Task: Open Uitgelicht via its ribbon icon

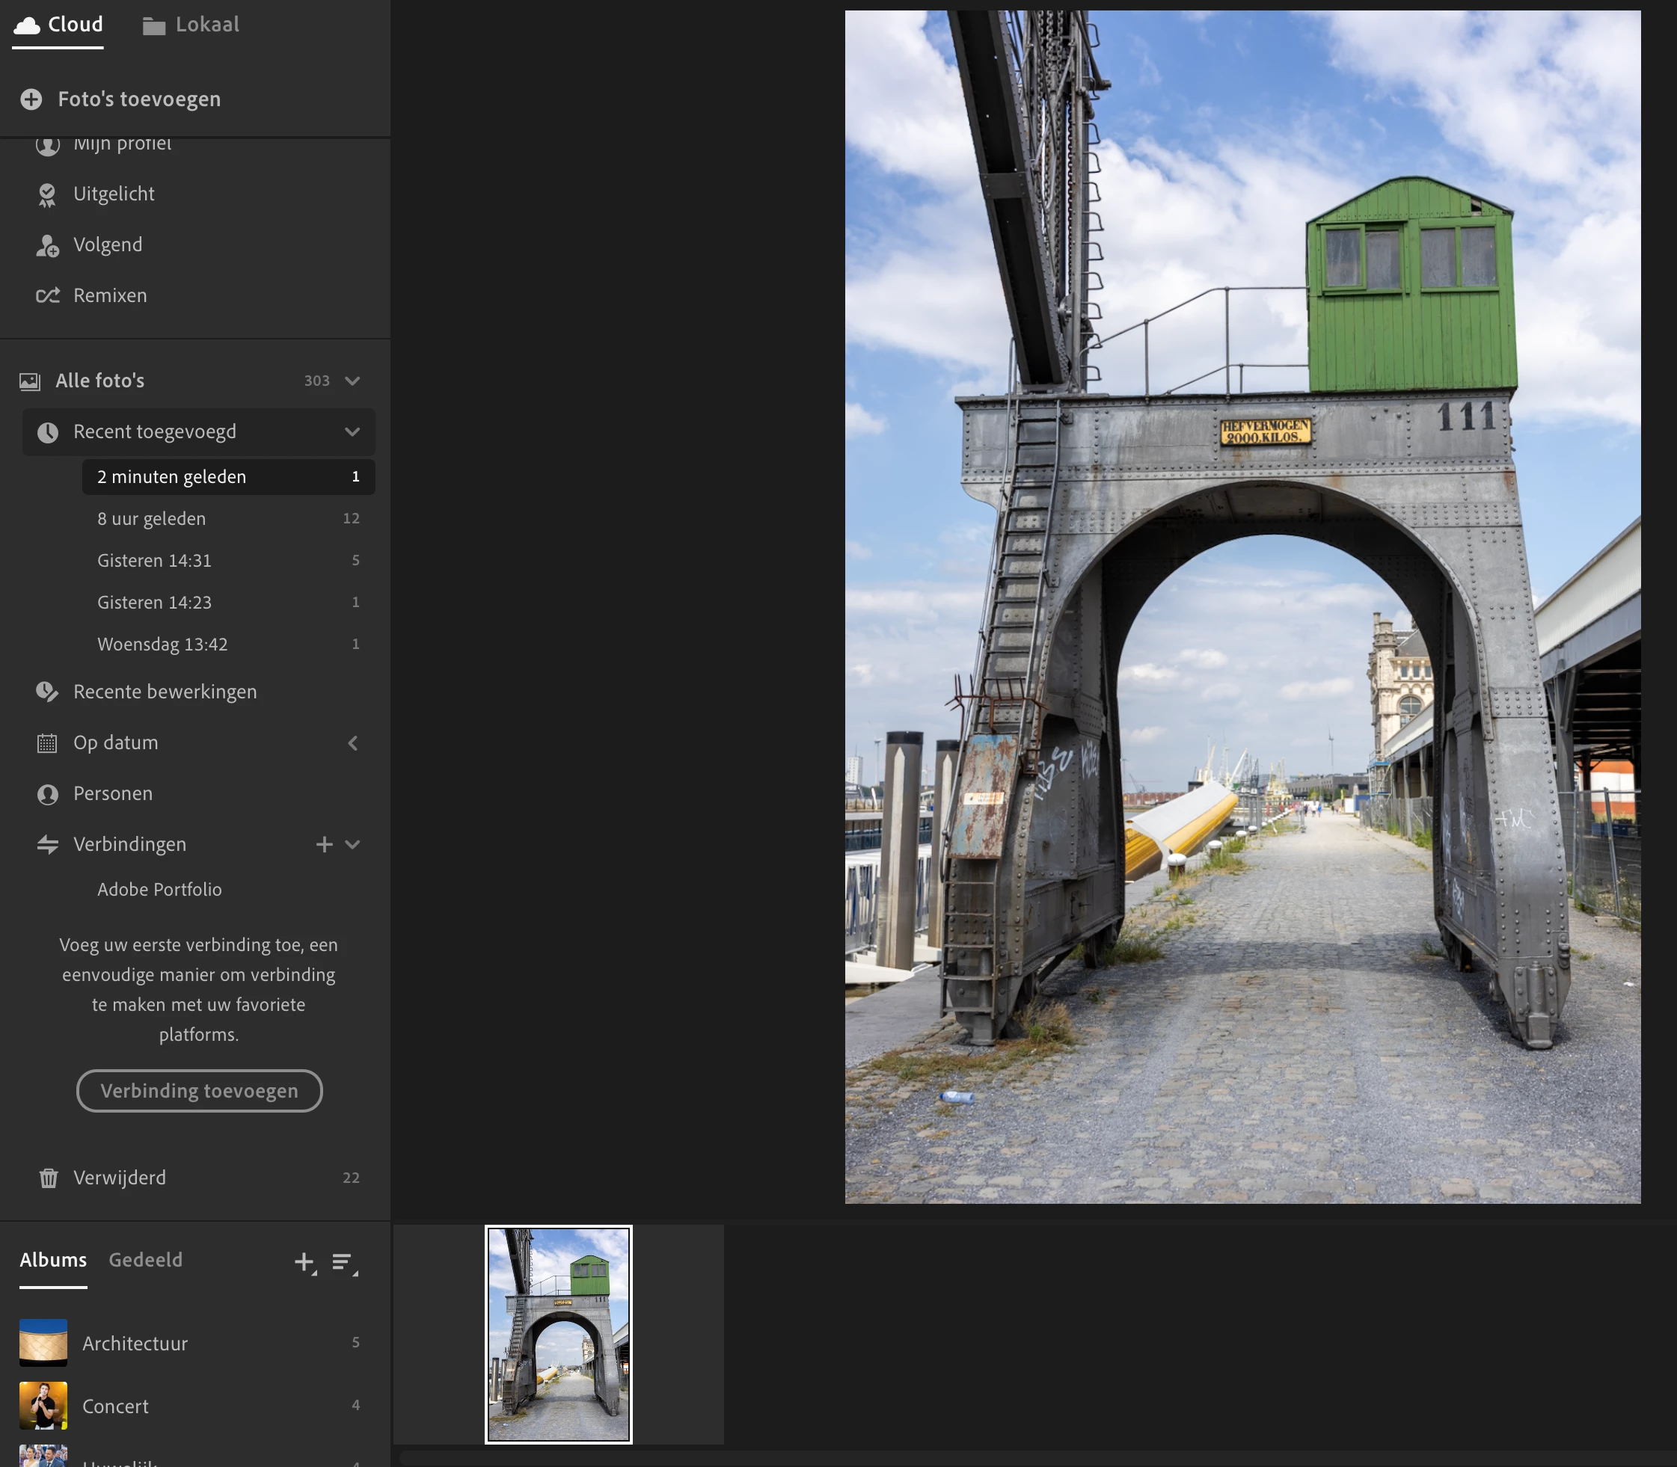Action: [47, 195]
